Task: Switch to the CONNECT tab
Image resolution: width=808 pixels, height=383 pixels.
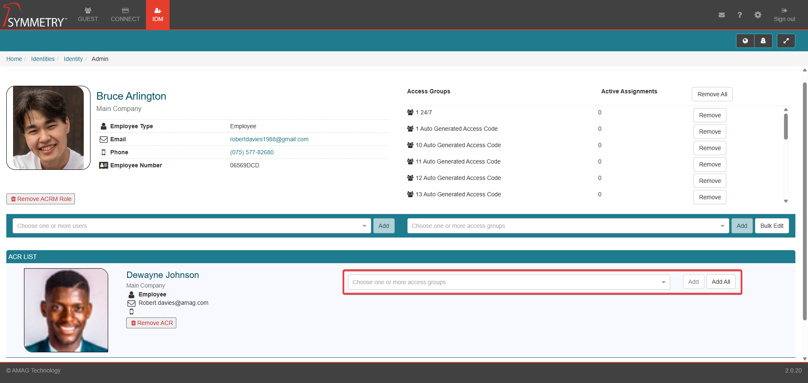Action: [125, 15]
